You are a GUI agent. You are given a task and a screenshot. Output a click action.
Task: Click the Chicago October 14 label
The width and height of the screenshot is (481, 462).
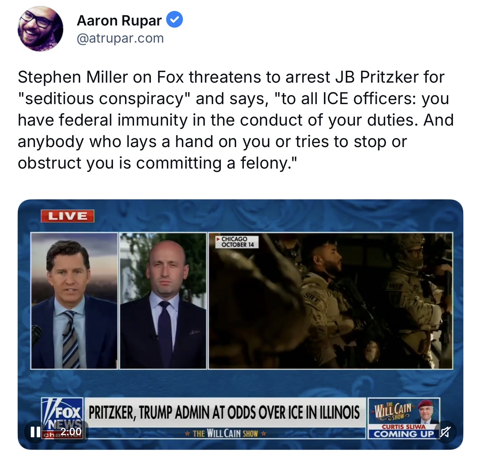[237, 242]
